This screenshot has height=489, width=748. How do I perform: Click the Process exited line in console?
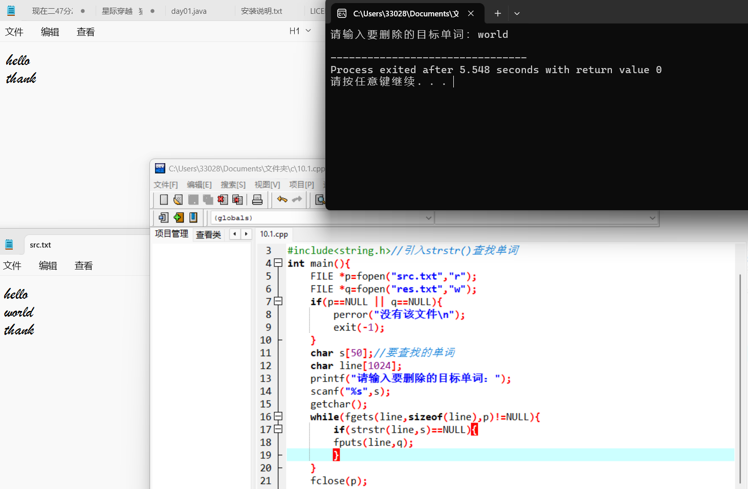pos(496,70)
